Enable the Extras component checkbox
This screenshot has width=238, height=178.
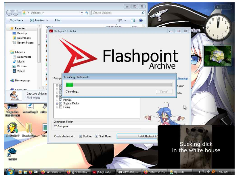click(61, 107)
